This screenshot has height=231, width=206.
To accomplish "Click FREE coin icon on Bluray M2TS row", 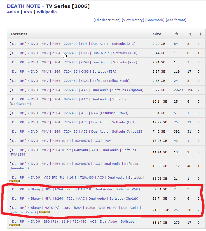I will 45,212.
